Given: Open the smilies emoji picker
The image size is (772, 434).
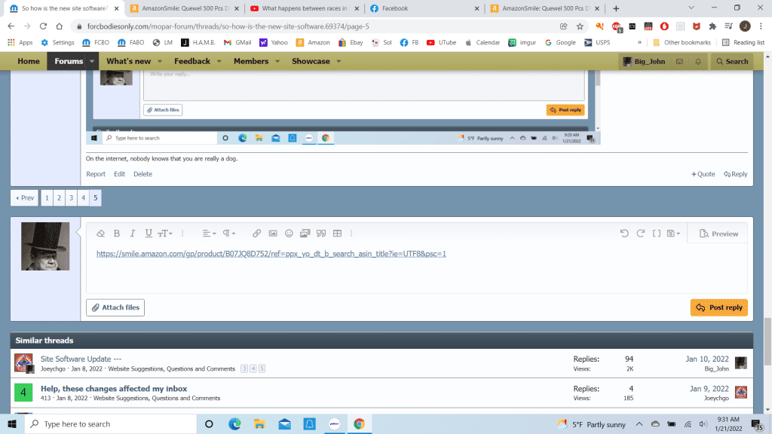Looking at the screenshot, I should tap(289, 234).
